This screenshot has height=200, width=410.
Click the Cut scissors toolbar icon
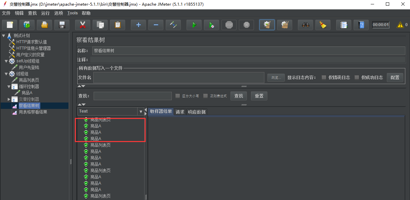point(82,25)
